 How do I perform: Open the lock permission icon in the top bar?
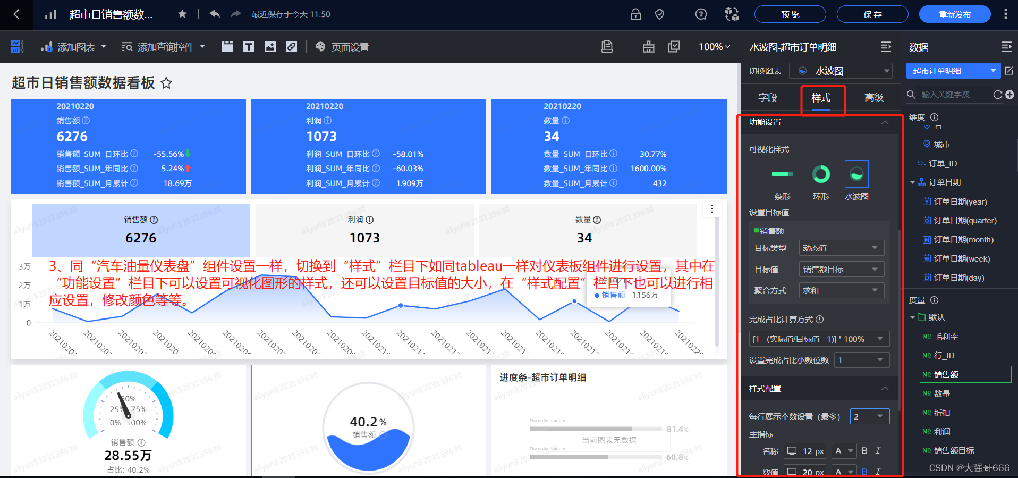635,14
